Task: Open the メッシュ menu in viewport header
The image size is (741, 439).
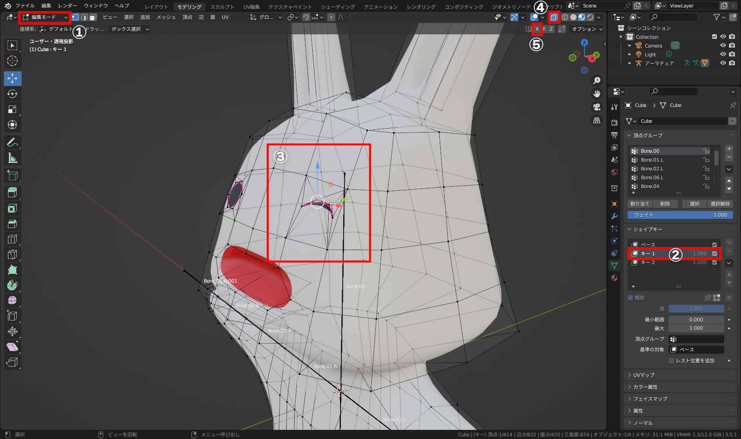Action: (x=166, y=17)
